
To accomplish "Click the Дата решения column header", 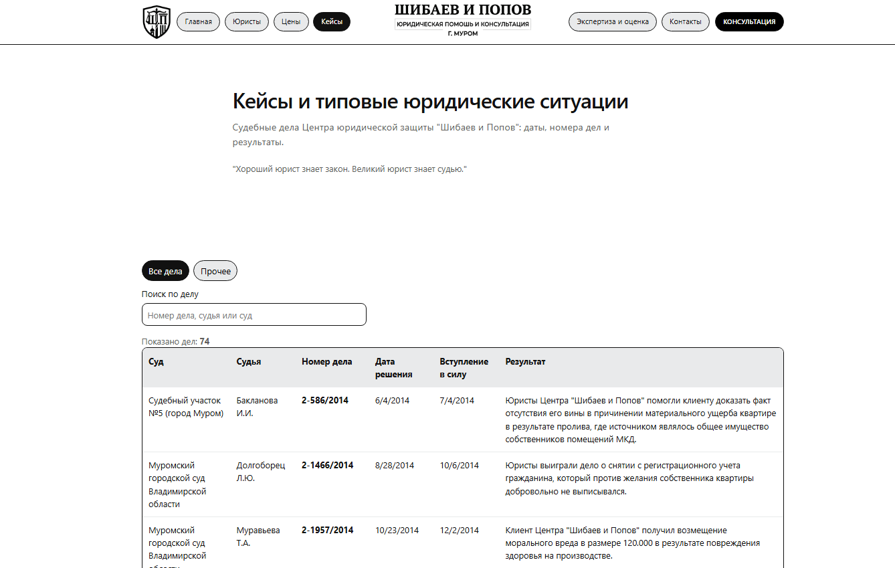I will 394,368.
